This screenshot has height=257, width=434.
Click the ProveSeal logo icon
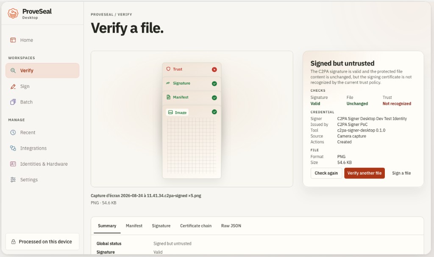pyautogui.click(x=13, y=13)
